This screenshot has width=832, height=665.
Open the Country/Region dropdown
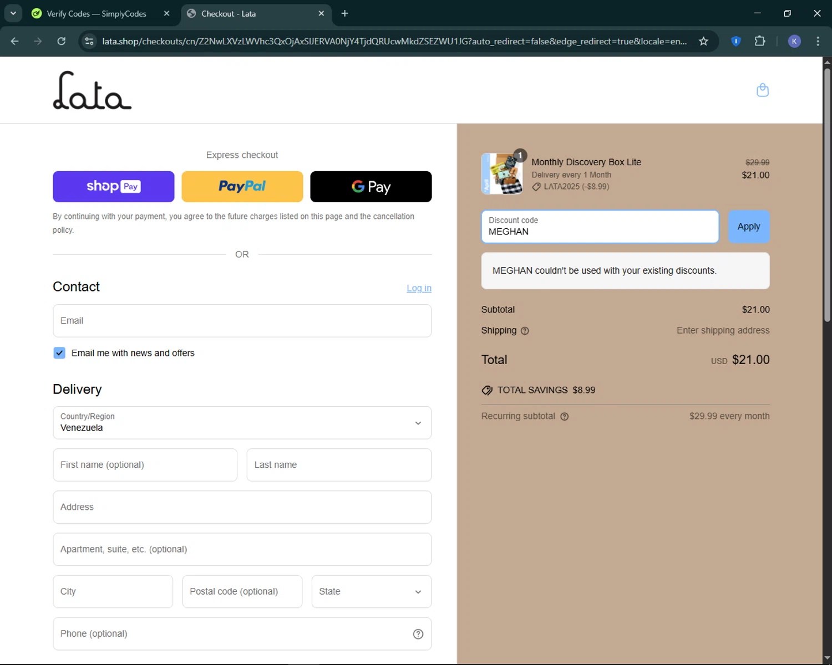[242, 423]
